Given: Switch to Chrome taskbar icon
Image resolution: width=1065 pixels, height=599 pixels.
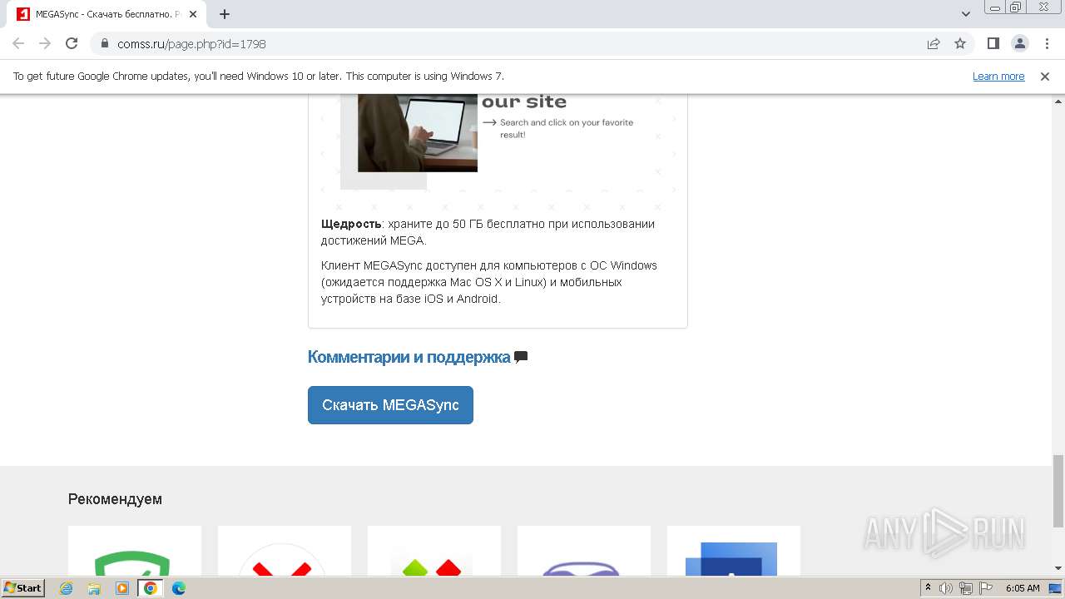Looking at the screenshot, I should pos(151,588).
